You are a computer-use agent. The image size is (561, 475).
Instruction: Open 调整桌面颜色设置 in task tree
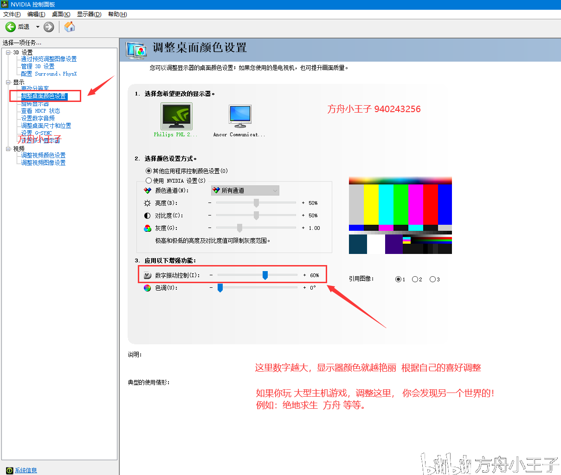point(44,96)
